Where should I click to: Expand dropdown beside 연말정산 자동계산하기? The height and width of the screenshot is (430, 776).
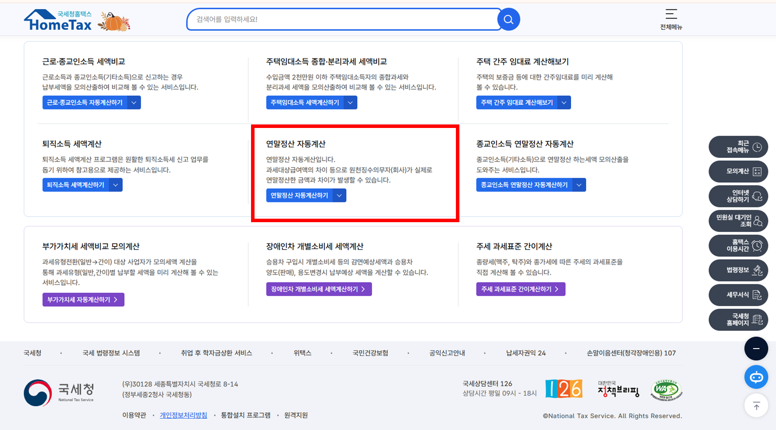pos(339,195)
